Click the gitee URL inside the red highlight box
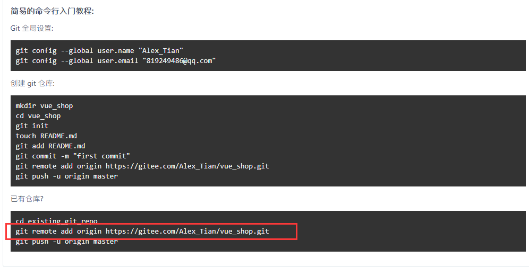The width and height of the screenshot is (529, 276). point(187,232)
